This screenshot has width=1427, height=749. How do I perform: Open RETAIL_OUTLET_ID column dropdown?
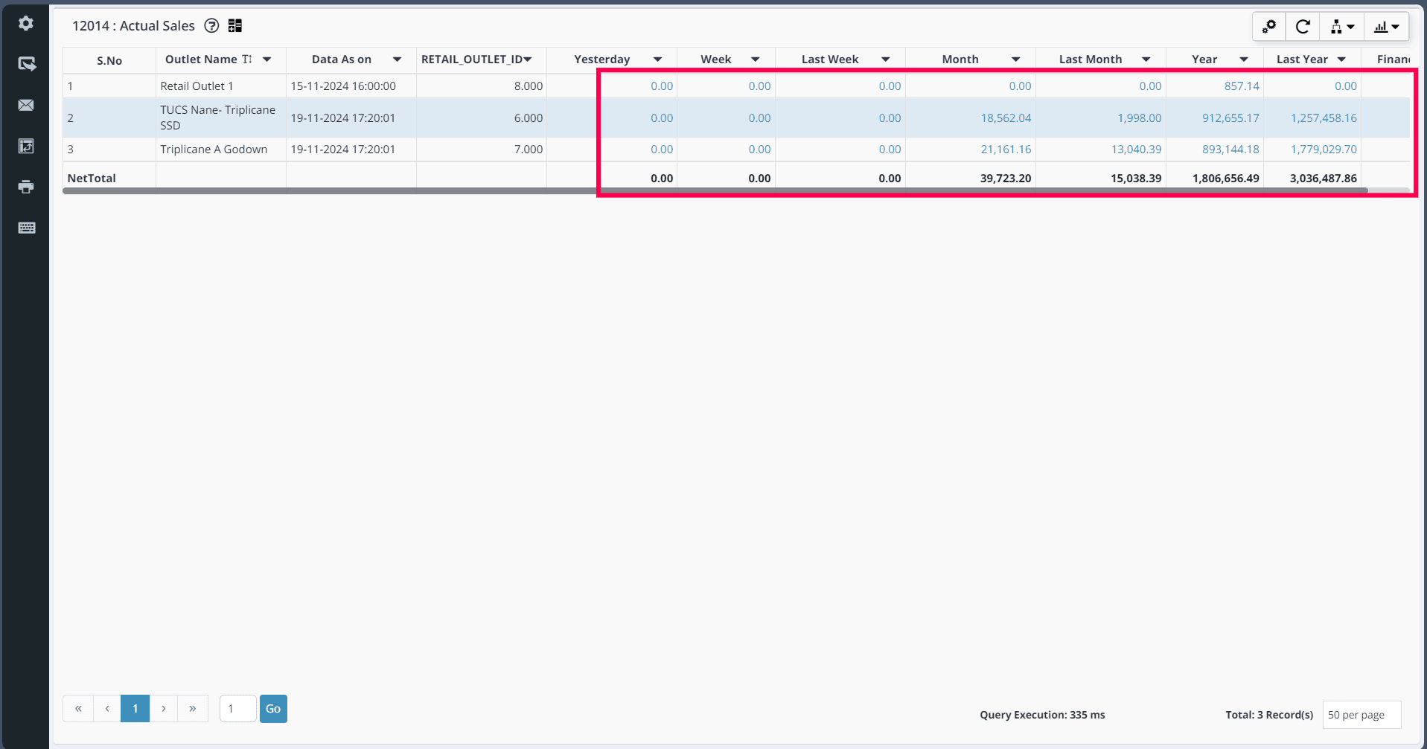click(528, 60)
